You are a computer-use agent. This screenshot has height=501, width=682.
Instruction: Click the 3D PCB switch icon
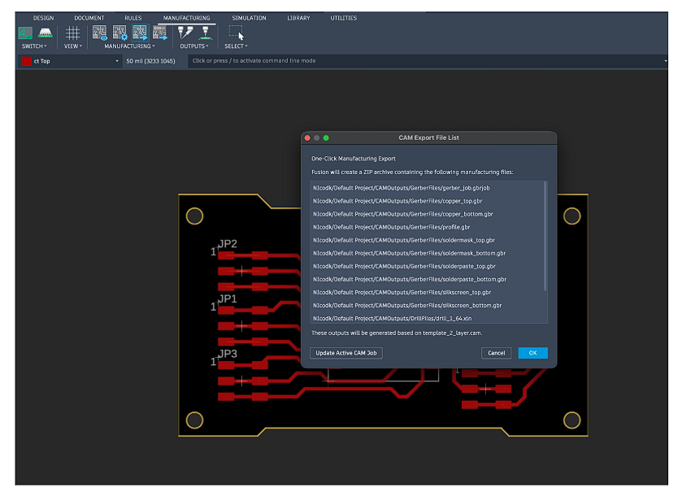(46, 33)
